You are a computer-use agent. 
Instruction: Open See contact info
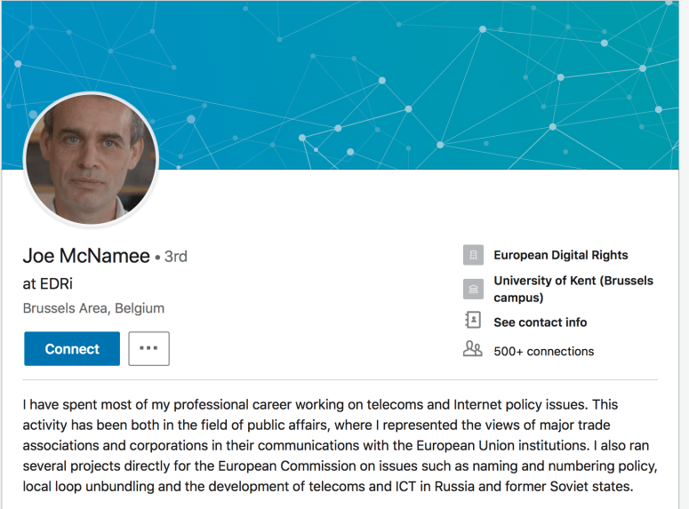coord(540,322)
